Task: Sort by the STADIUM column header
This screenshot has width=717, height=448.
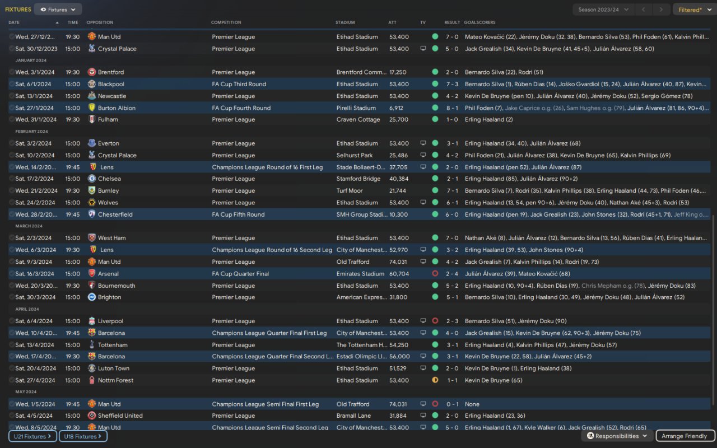Action: [345, 22]
